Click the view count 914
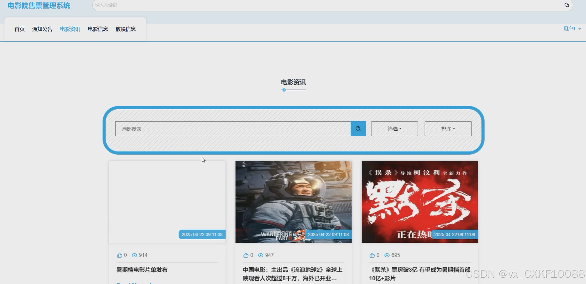 coord(143,255)
